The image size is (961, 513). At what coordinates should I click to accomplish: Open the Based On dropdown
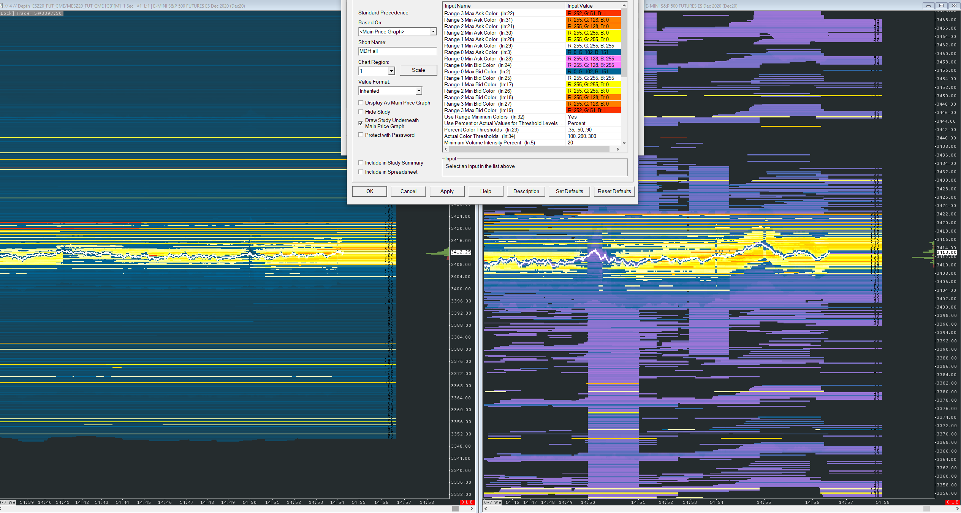tap(433, 32)
